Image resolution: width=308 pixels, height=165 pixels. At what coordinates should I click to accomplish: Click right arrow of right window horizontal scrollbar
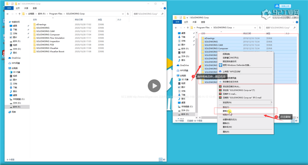tap(297, 118)
